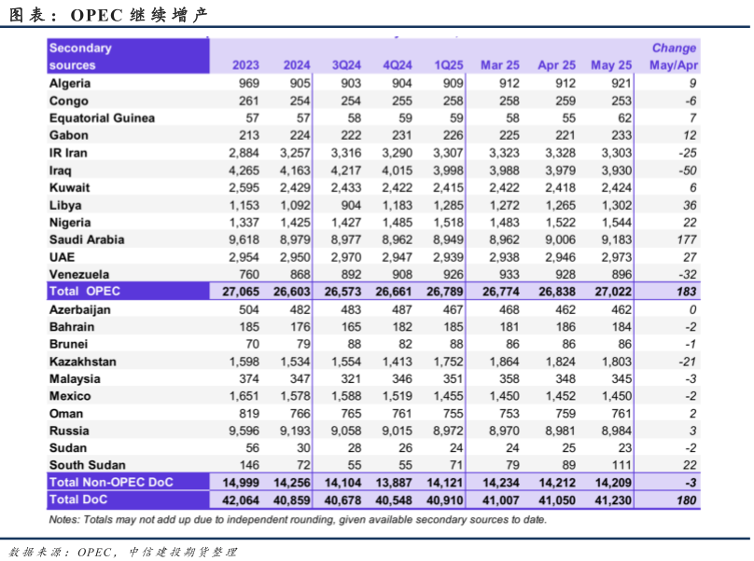Select the "Total OPEC" row label

(85, 291)
